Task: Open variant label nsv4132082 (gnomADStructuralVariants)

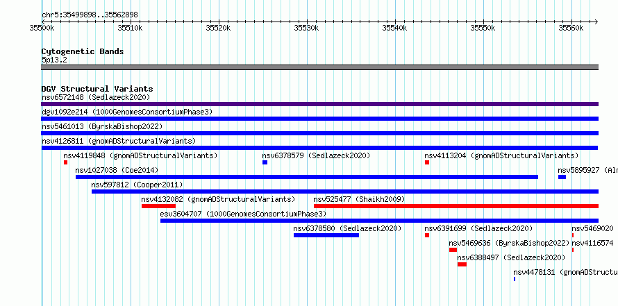Action: coord(218,199)
